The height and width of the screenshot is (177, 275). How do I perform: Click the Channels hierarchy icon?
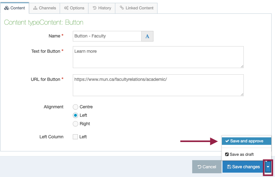pyautogui.click(x=35, y=8)
